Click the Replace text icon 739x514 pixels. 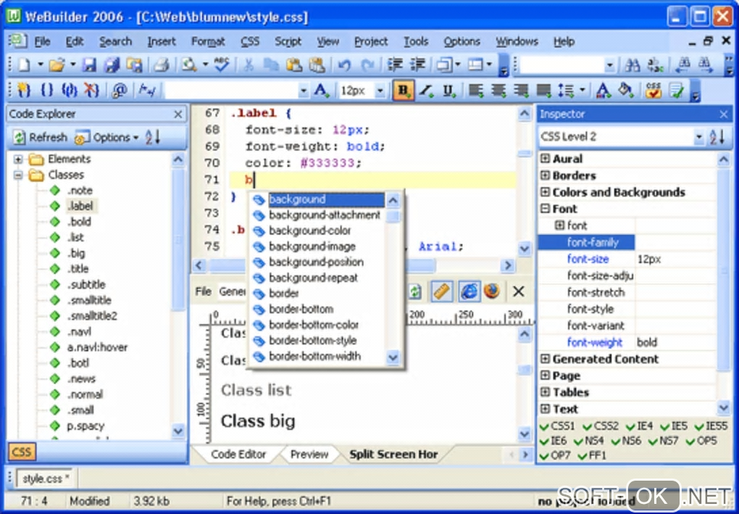point(656,65)
